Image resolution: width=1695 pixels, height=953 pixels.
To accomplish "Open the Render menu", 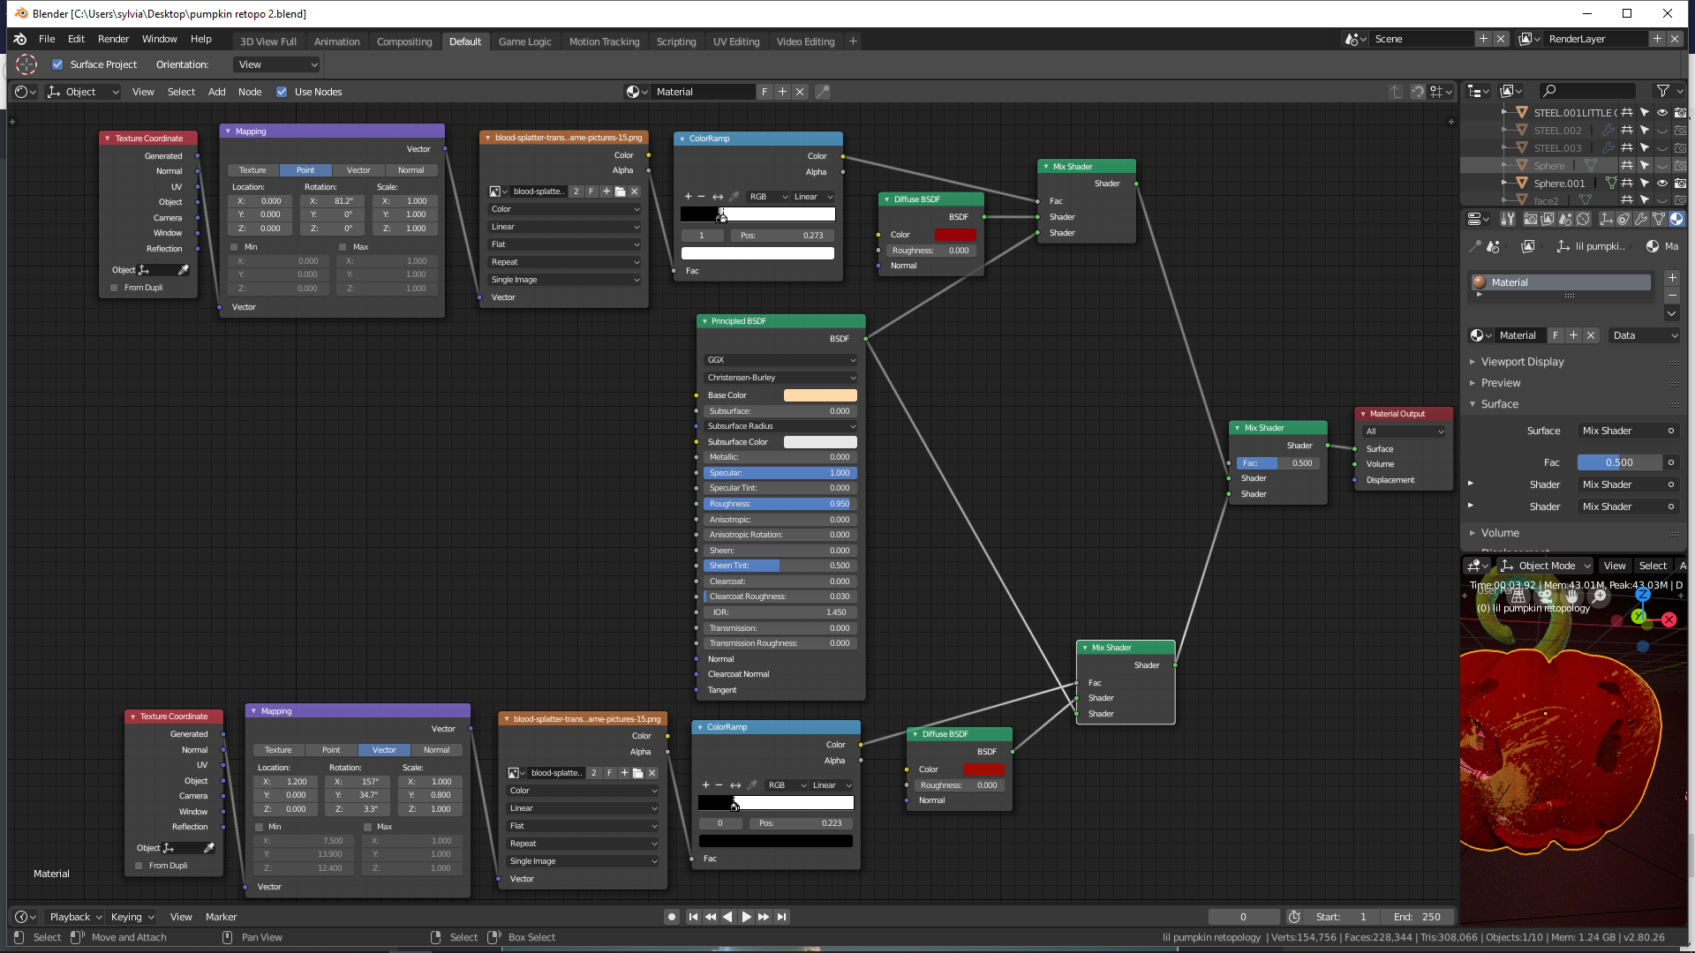I will [113, 39].
